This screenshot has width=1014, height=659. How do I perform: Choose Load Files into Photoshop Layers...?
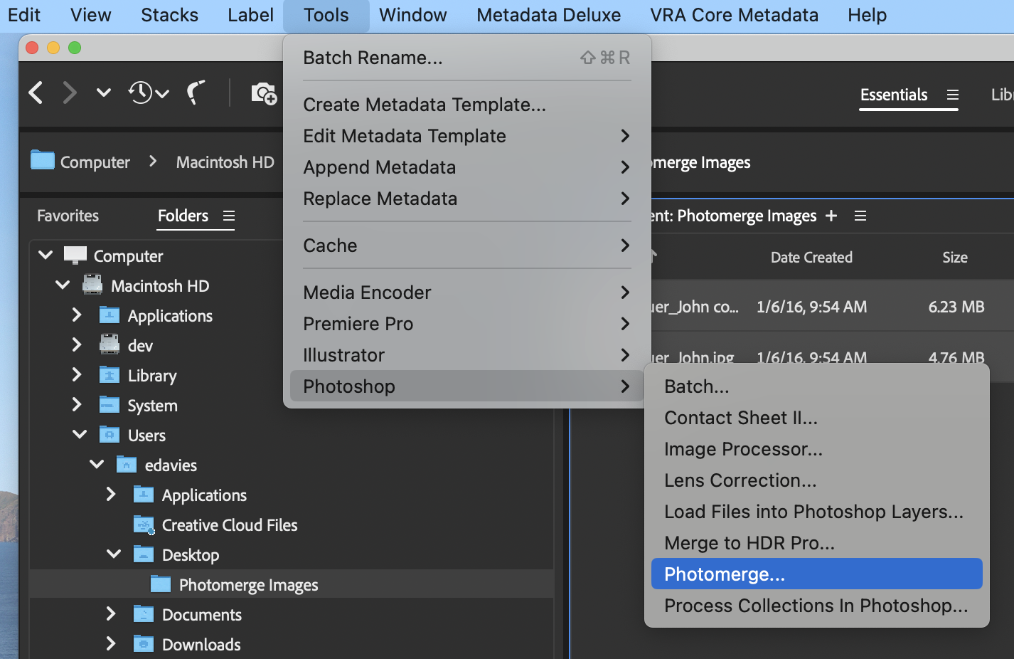tap(816, 512)
